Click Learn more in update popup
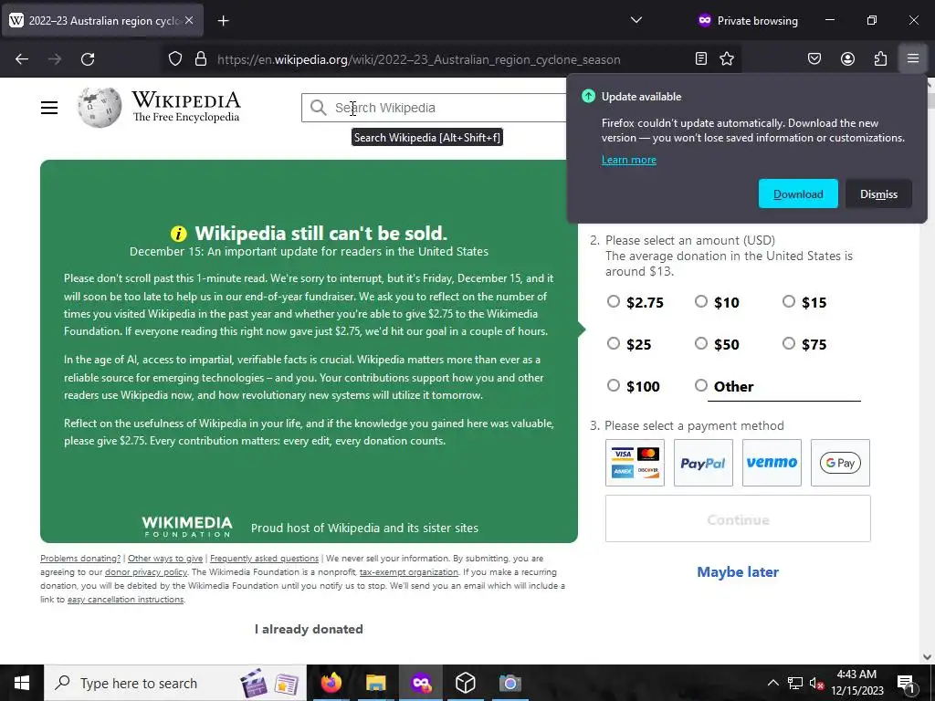 pos(628,160)
